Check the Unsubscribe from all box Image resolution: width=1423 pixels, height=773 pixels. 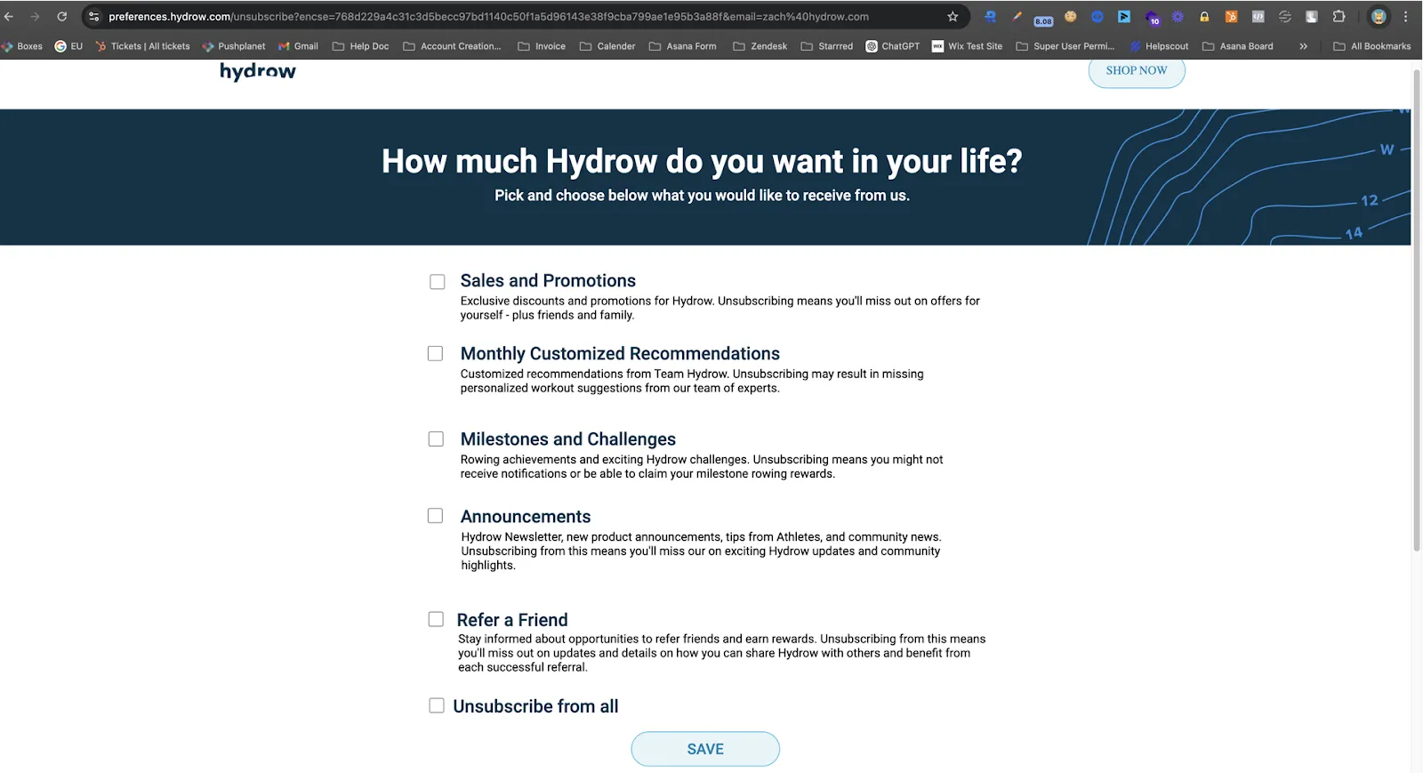(x=437, y=705)
